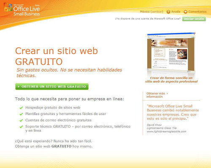The image size is (211, 168).
Task: Click 'Plantillas gratuitas y herramientas fáciles de usar'
Action: pyautogui.click(x=66, y=114)
